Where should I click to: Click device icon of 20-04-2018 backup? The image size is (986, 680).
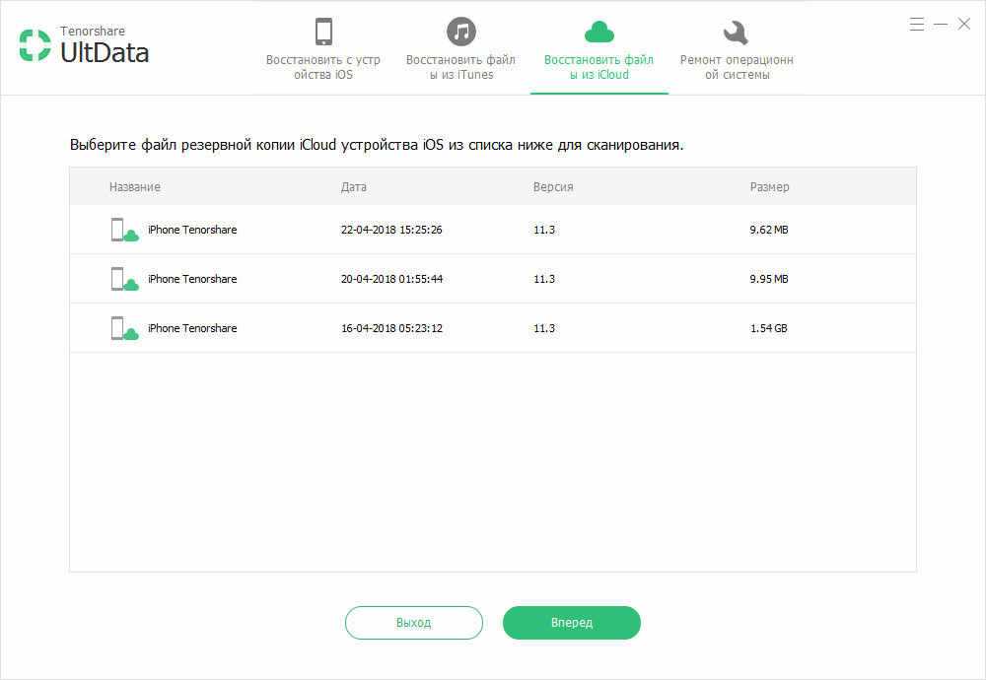pyautogui.click(x=124, y=279)
